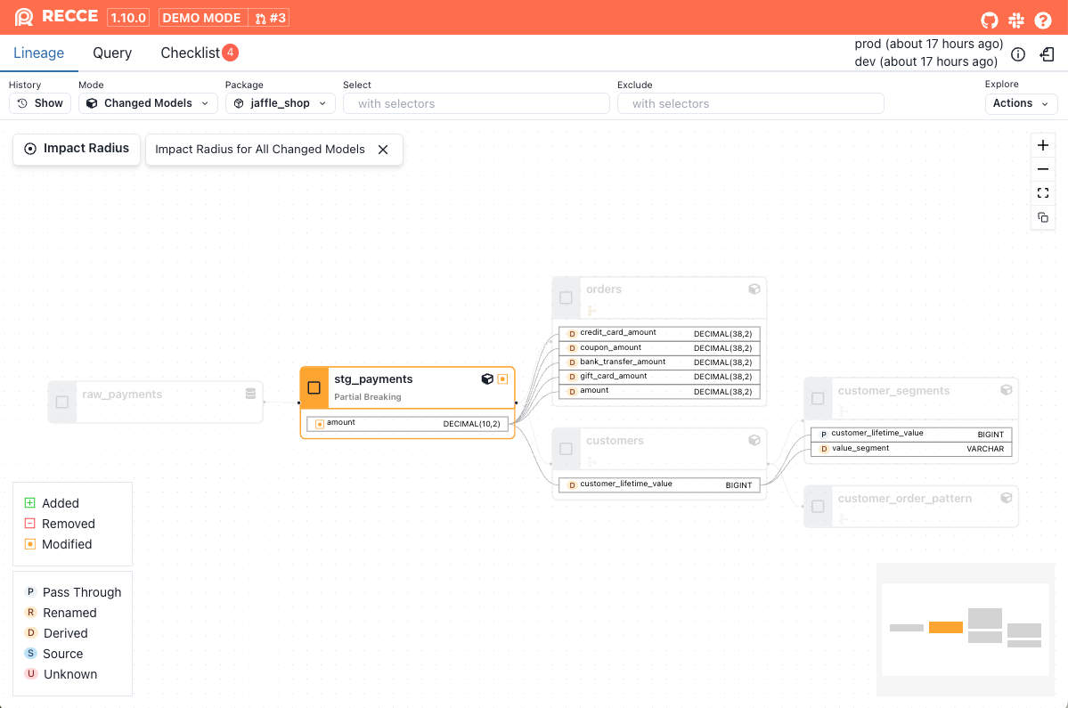The width and height of the screenshot is (1068, 708).
Task: Click the Impact Radius button
Action: tap(77, 149)
